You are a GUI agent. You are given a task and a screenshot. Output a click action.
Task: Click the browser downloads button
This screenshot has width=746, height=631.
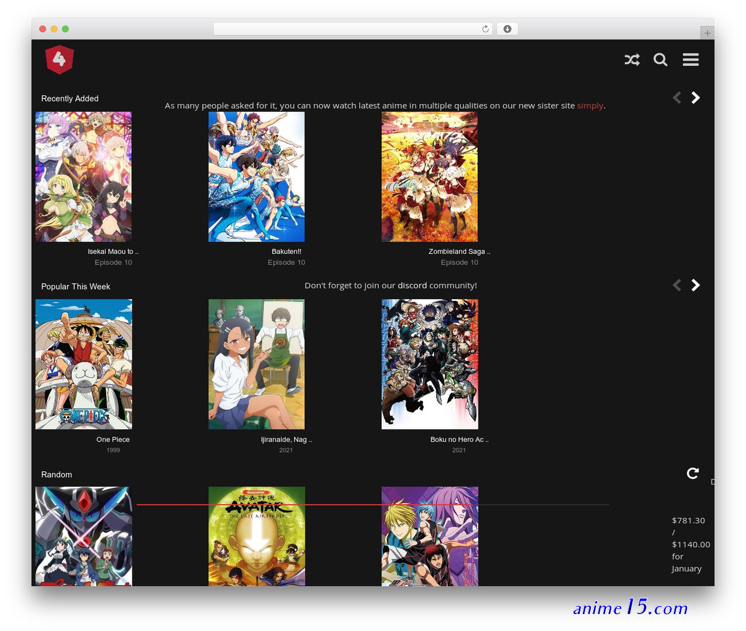click(507, 29)
